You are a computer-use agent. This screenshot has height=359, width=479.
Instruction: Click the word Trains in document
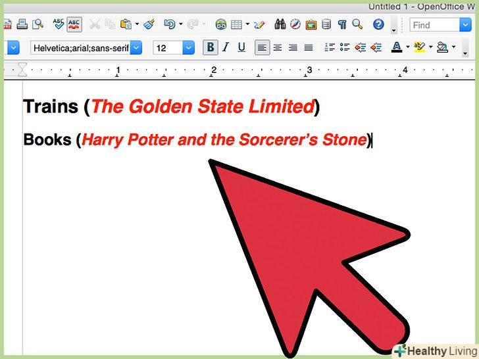[51, 107]
